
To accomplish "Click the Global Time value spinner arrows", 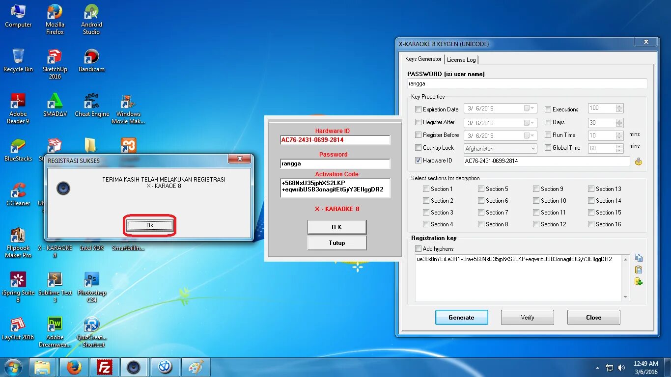I will 619,148.
